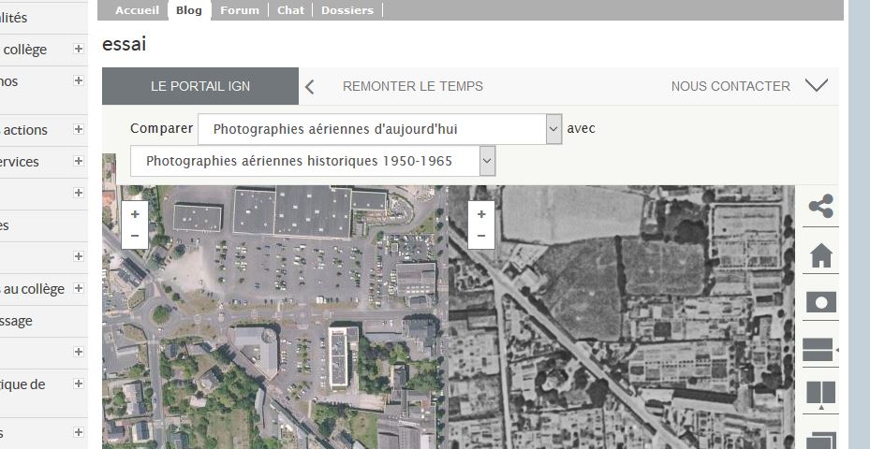Zoom in on the historic right map
Image resolution: width=870 pixels, height=449 pixels.
[x=481, y=214]
